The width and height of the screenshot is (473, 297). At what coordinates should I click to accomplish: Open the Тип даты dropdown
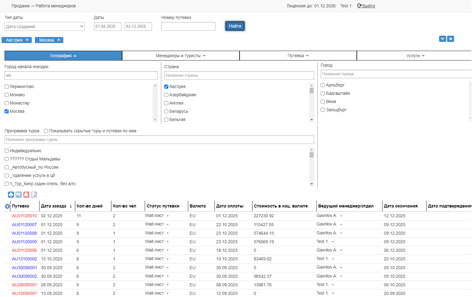(x=45, y=27)
